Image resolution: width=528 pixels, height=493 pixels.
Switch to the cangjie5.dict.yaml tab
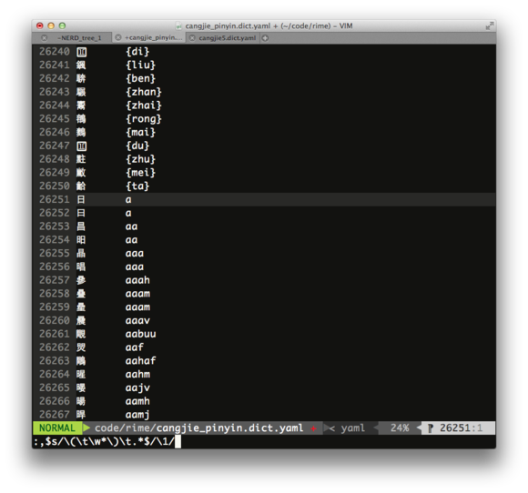pos(228,38)
